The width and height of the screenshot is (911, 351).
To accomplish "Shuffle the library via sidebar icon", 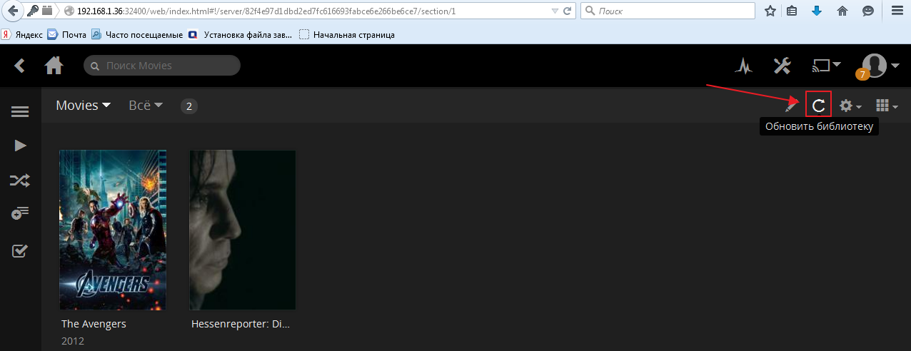I will click(20, 180).
